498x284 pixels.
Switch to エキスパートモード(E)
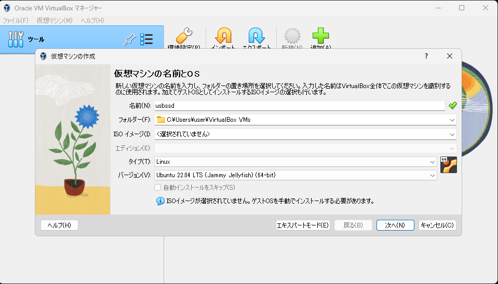point(303,225)
